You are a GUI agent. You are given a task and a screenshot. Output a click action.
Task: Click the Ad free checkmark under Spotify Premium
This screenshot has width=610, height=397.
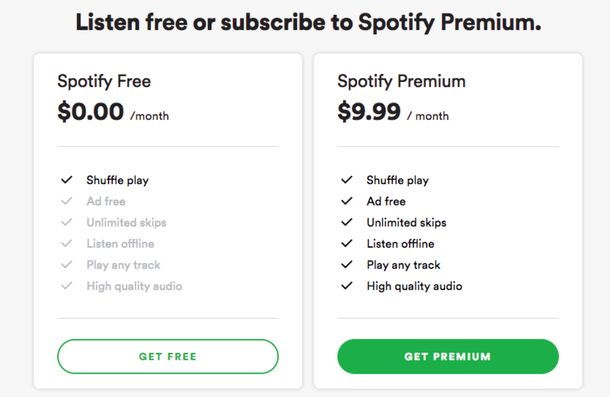coord(347,201)
